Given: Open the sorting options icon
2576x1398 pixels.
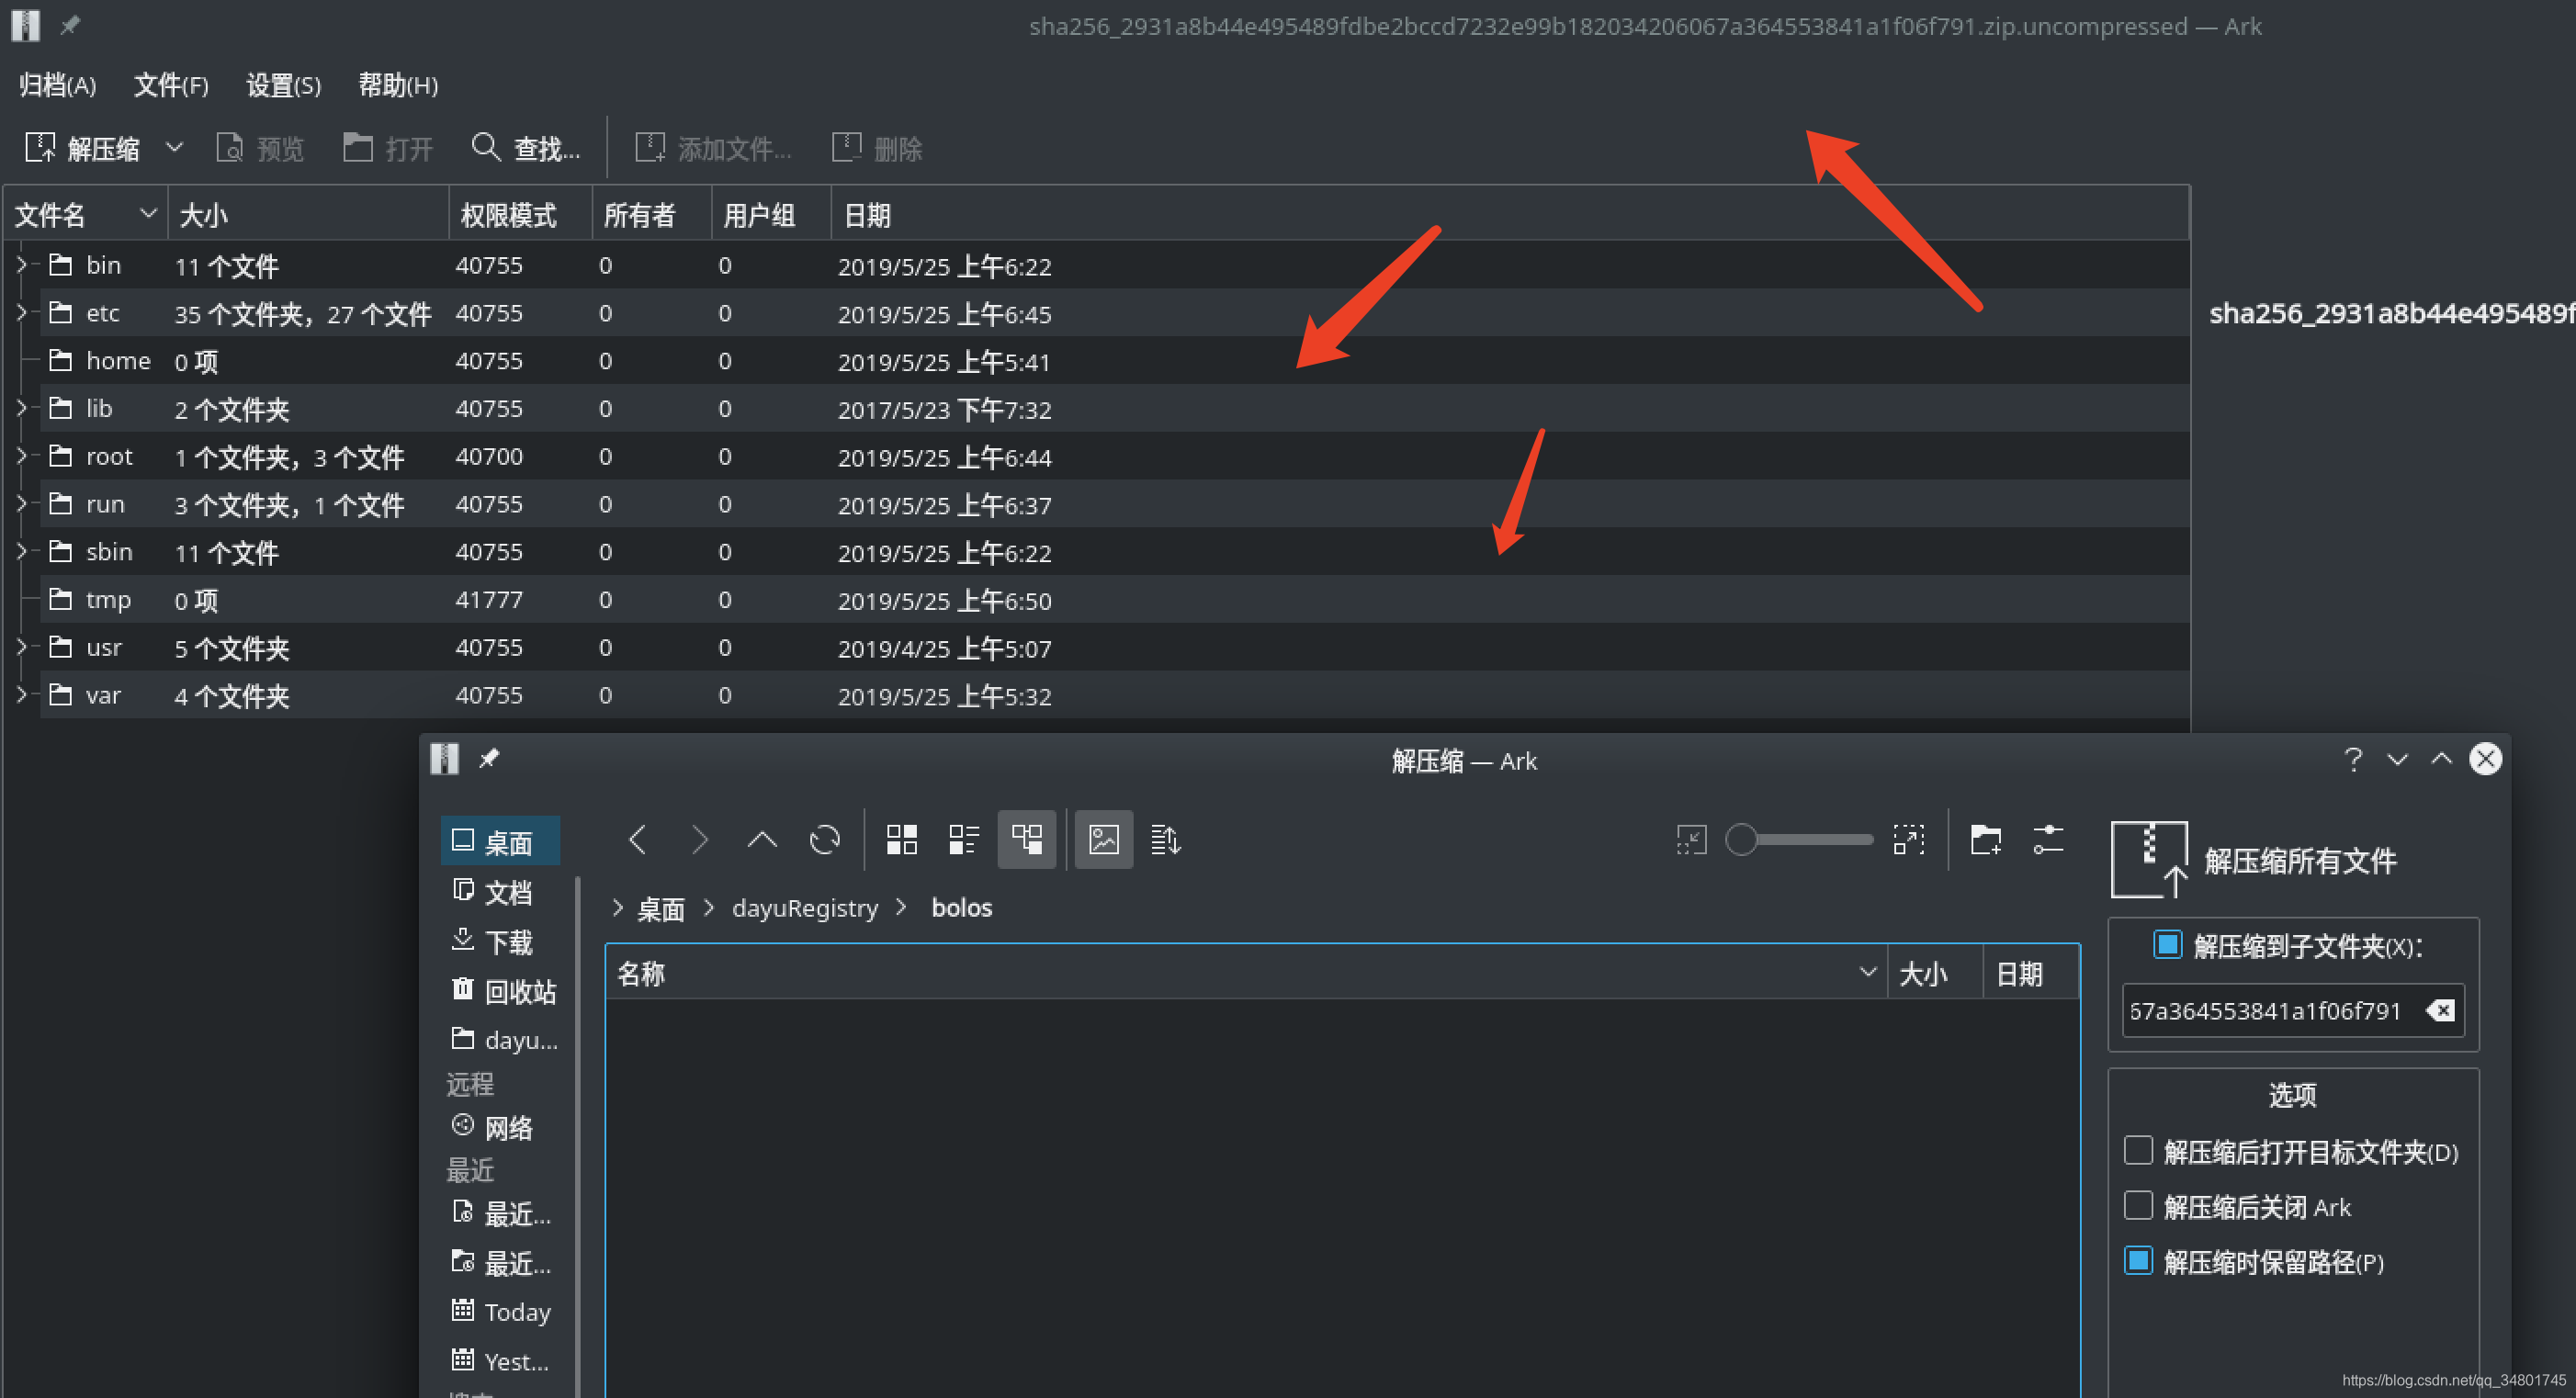Looking at the screenshot, I should coord(1166,840).
